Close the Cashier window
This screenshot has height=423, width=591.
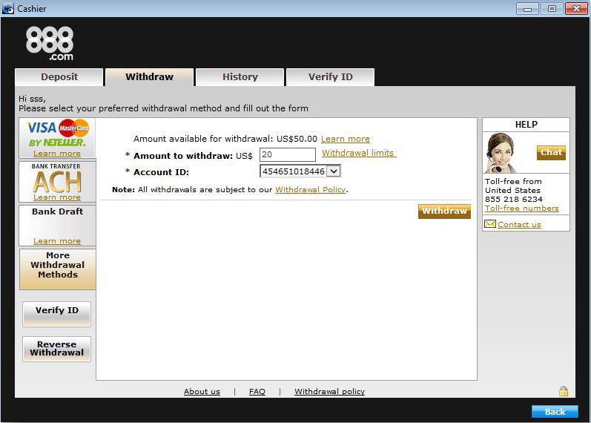point(576,8)
